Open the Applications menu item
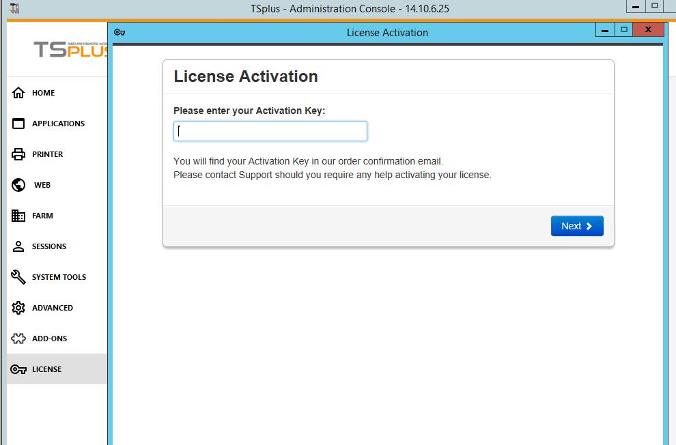The width and height of the screenshot is (676, 445). pos(58,124)
